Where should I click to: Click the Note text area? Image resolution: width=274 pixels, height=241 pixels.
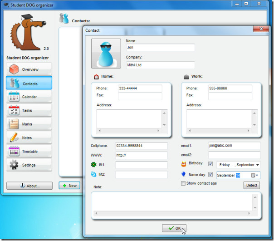tap(173, 202)
